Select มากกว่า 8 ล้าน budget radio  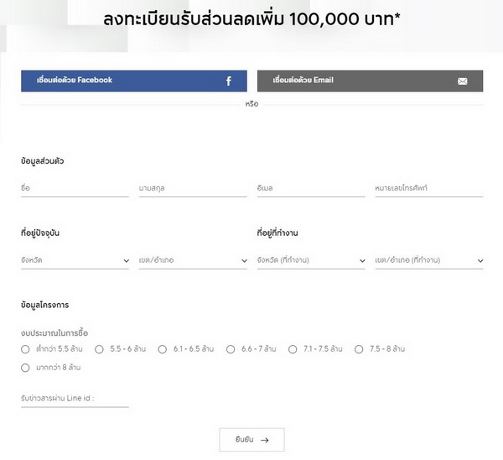point(25,367)
